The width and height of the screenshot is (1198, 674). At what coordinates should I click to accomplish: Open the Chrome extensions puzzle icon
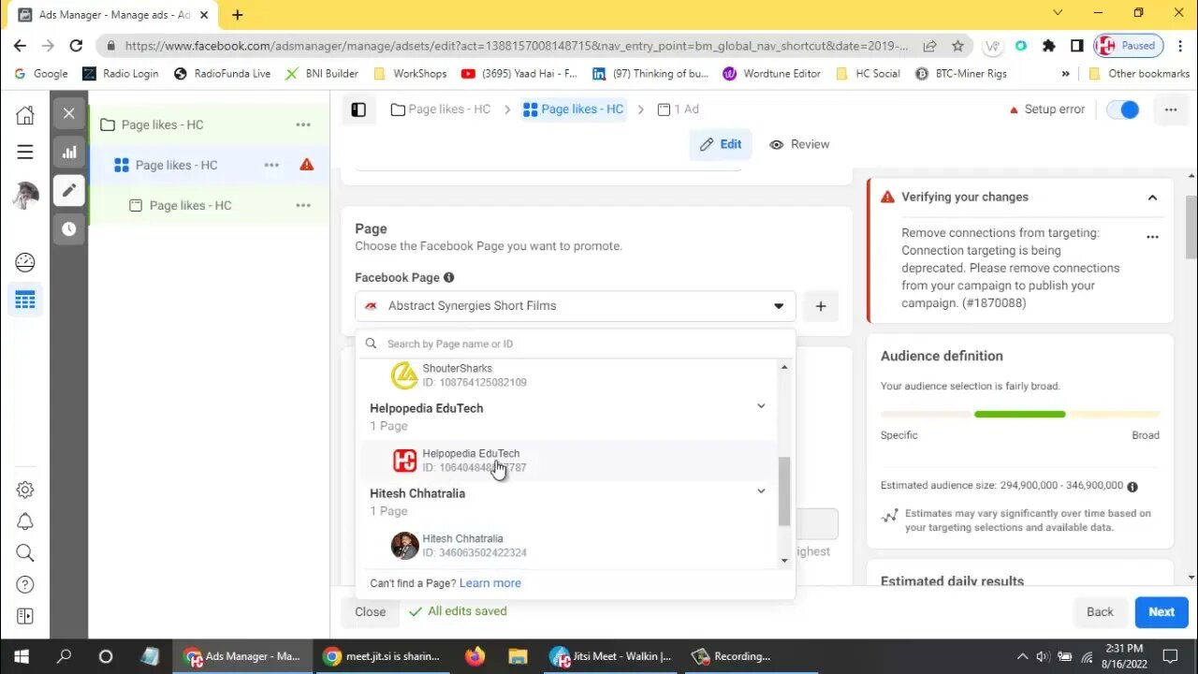tap(1048, 45)
